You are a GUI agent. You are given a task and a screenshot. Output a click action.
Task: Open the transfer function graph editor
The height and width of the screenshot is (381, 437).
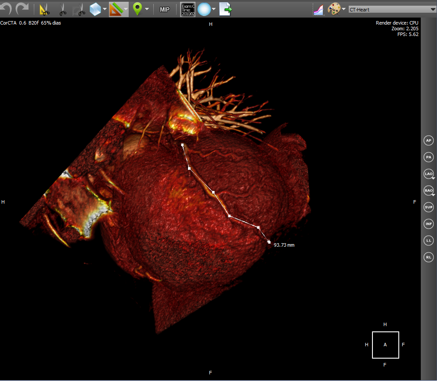(x=318, y=9)
